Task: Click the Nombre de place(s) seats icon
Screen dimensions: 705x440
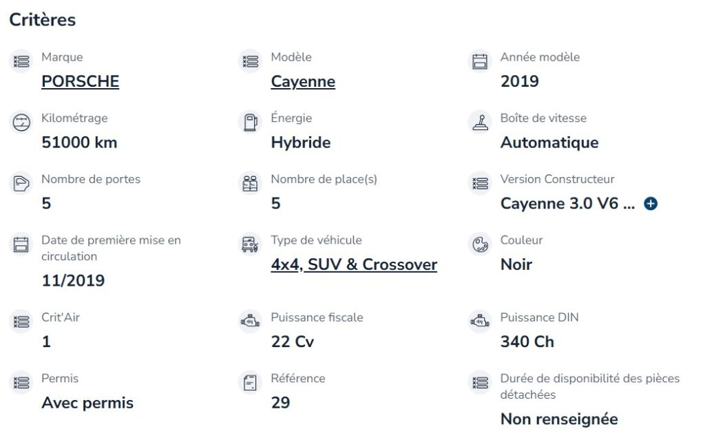Action: coord(250,183)
